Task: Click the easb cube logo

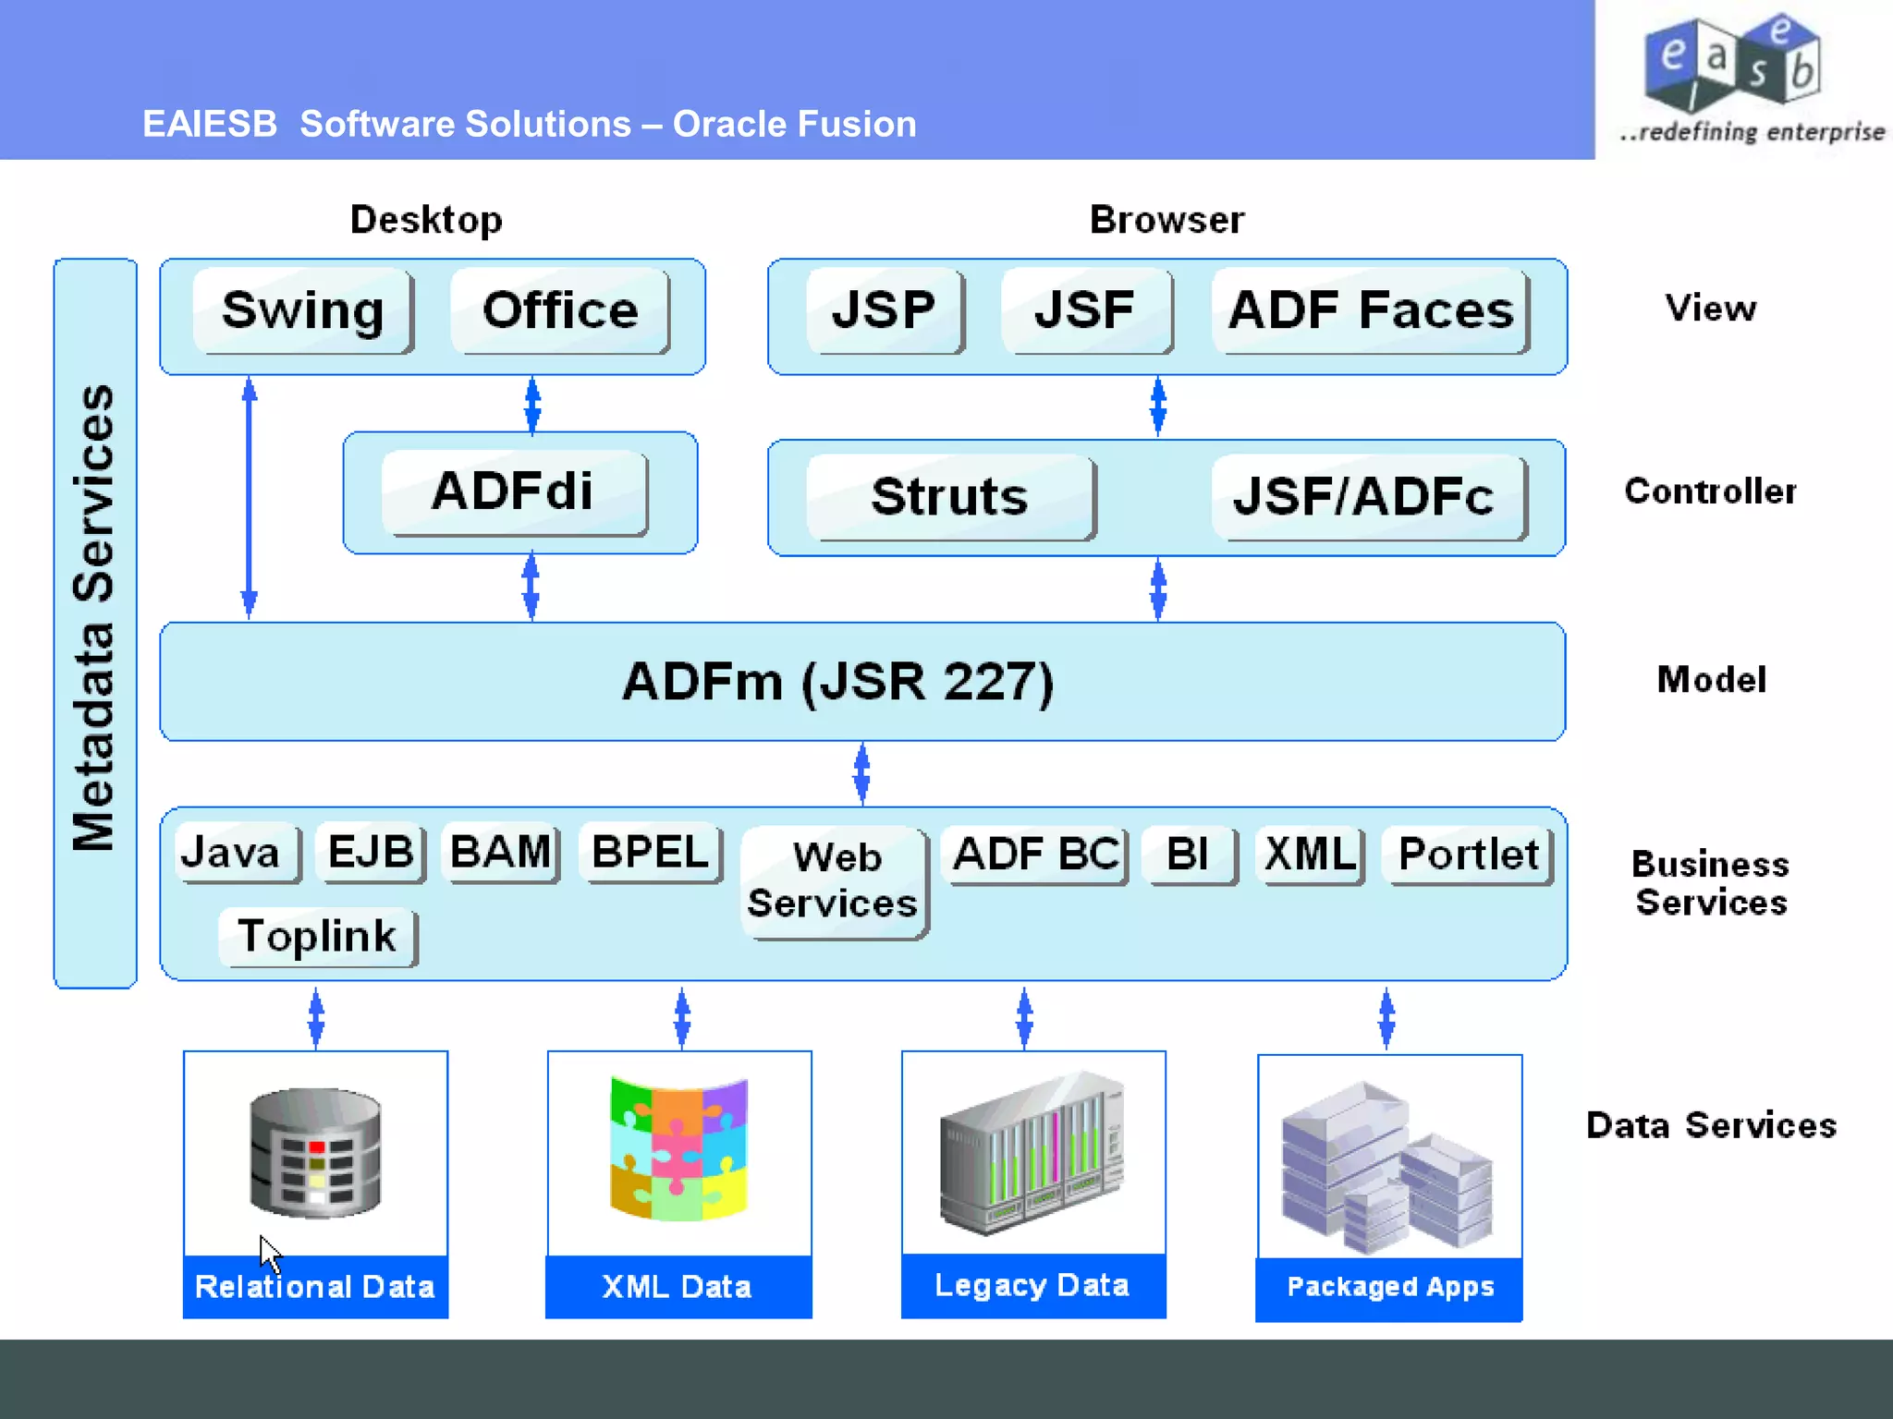Action: point(1732,62)
